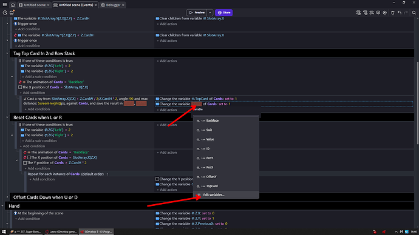Click the Add a new event icon
The image size is (419, 235).
[x=358, y=13]
